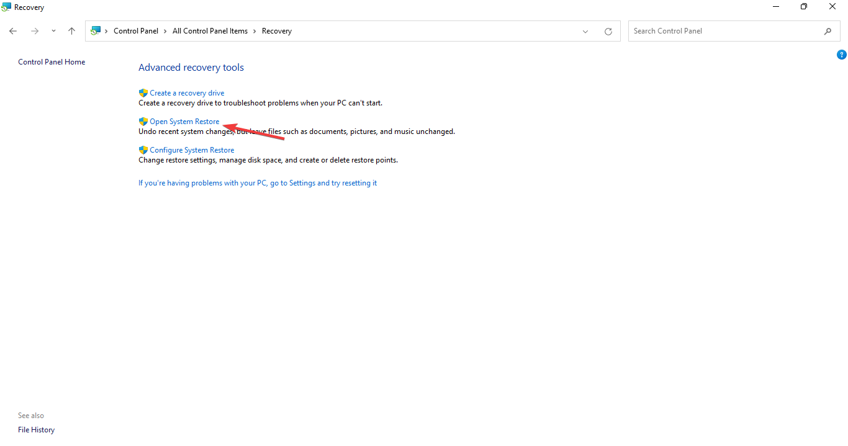This screenshot has width=848, height=446.
Task: Select the Advanced recovery tools heading
Action: pyautogui.click(x=191, y=68)
